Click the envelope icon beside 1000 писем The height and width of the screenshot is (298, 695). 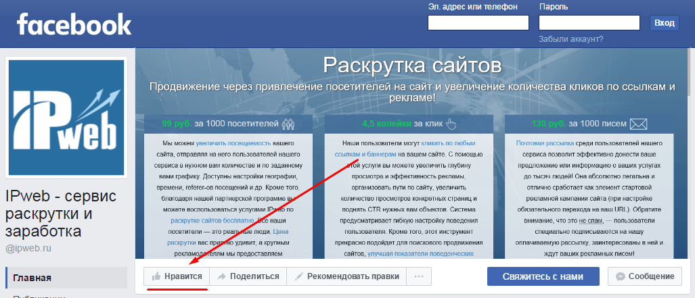[x=638, y=124]
